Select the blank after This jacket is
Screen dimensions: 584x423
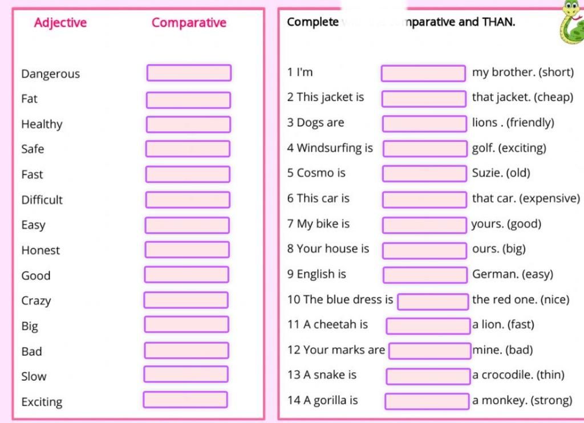pos(424,99)
